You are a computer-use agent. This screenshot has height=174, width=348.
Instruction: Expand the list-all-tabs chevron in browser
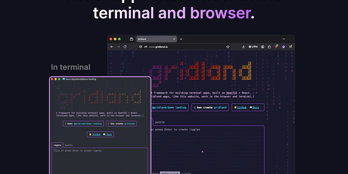(284, 39)
